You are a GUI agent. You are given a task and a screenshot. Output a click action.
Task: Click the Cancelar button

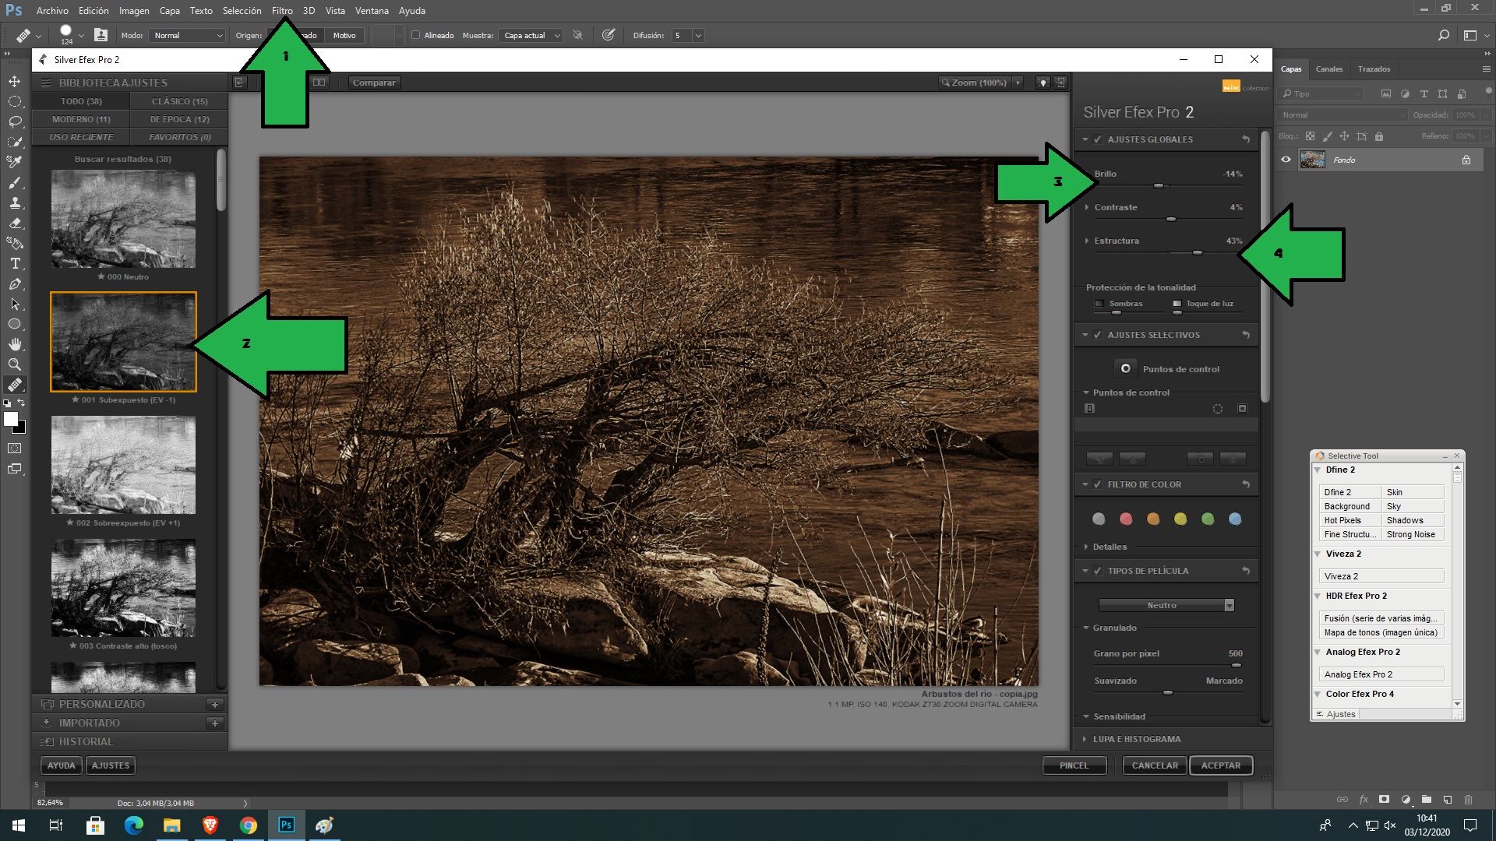point(1155,765)
